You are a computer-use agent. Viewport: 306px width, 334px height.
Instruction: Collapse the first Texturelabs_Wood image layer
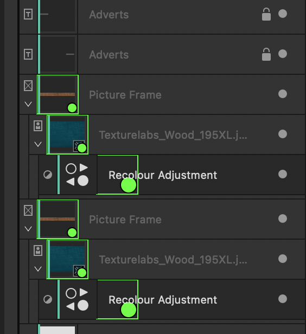38,144
